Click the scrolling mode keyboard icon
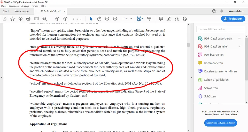This screenshot has width=248, height=132. 149,19
